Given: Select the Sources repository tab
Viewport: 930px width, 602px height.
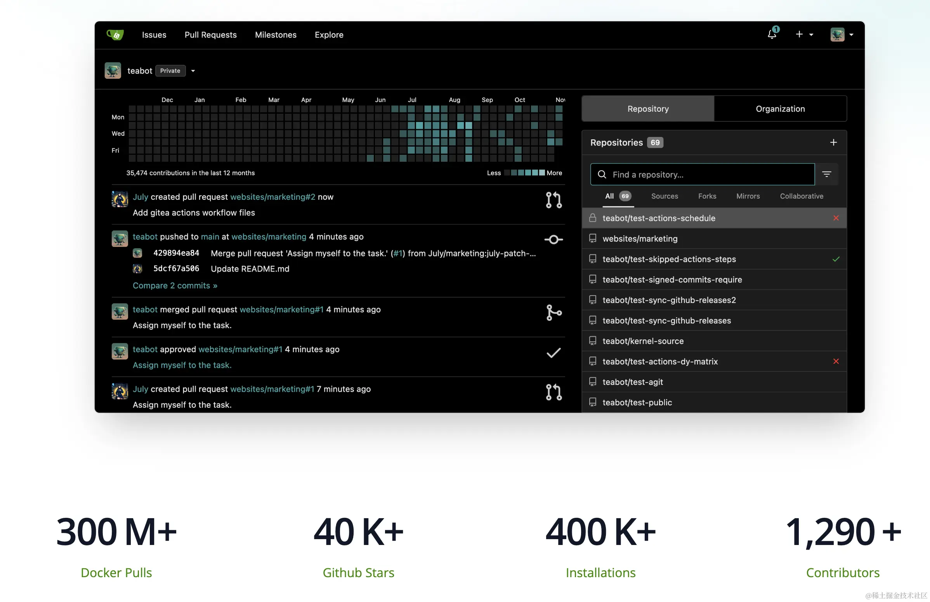Looking at the screenshot, I should click(x=664, y=196).
